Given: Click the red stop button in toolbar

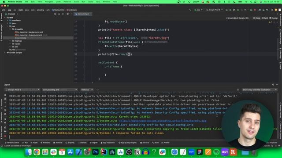Looking at the screenshot, I should point(255,10).
